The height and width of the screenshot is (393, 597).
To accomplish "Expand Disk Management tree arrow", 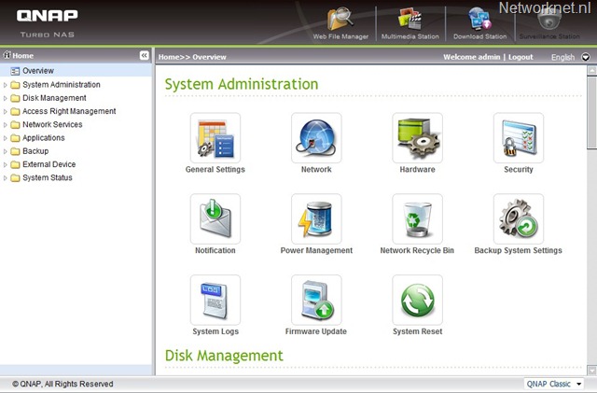I will point(5,98).
